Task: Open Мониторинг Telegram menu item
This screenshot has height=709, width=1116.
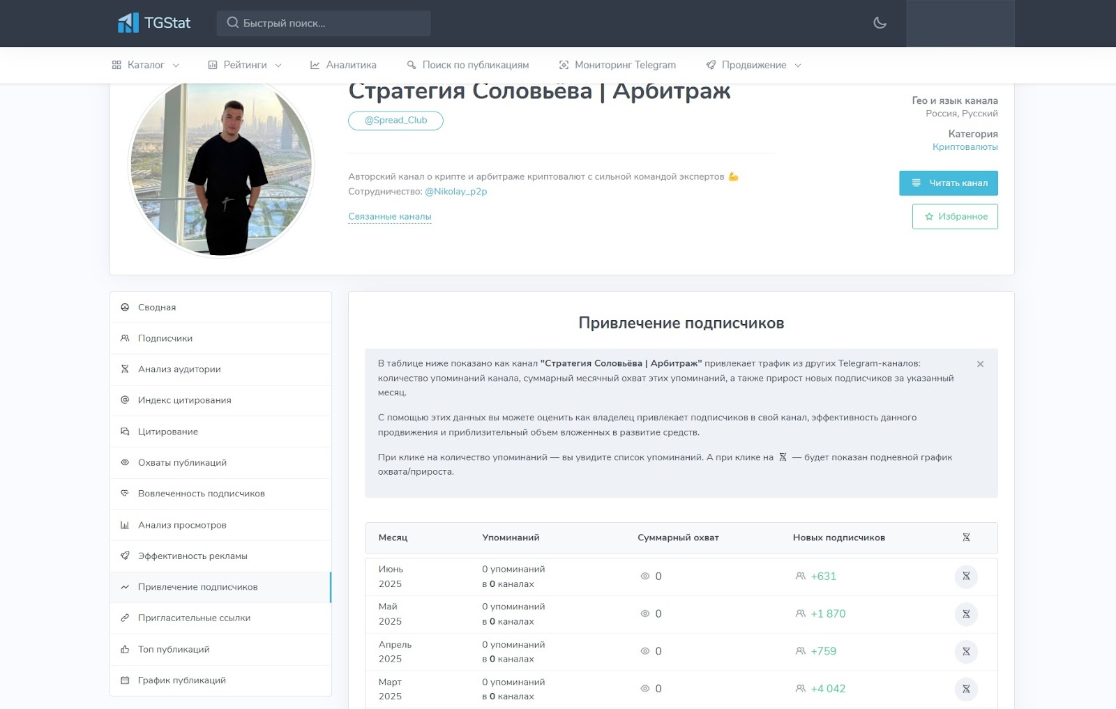Action: pos(617,65)
